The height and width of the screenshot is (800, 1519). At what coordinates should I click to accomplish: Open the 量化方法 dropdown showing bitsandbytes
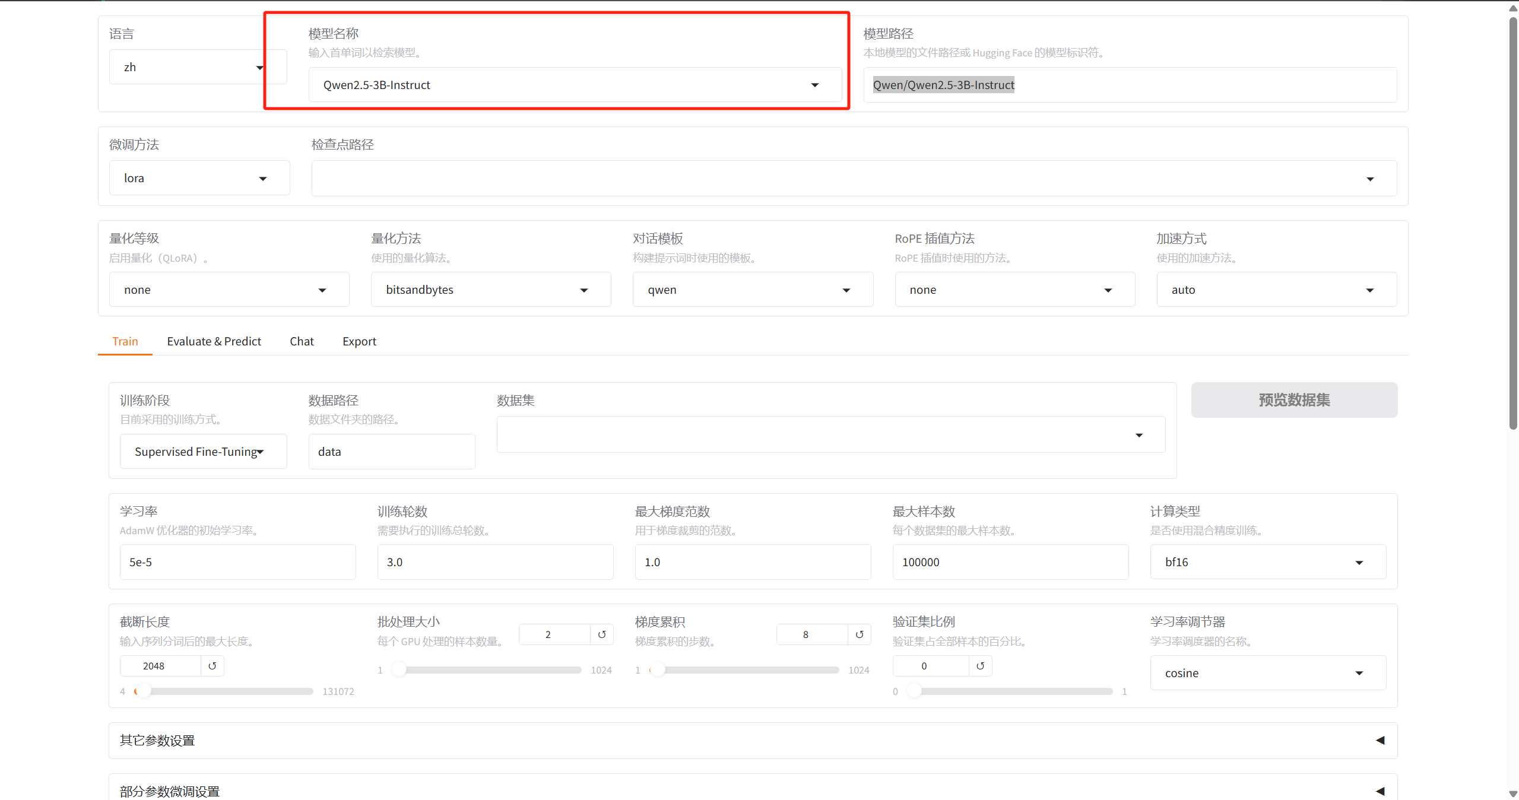[491, 290]
